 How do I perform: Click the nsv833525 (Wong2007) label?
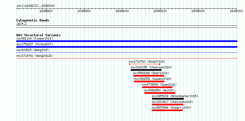(33, 50)
